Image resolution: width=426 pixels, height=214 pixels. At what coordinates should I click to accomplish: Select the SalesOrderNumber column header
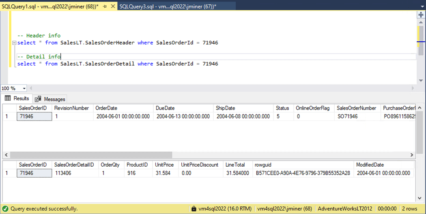point(357,108)
